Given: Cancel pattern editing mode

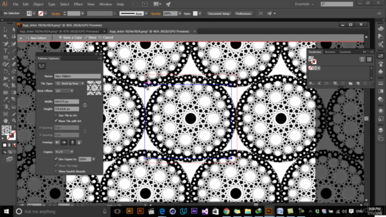Looking at the screenshot, I should click(106, 37).
